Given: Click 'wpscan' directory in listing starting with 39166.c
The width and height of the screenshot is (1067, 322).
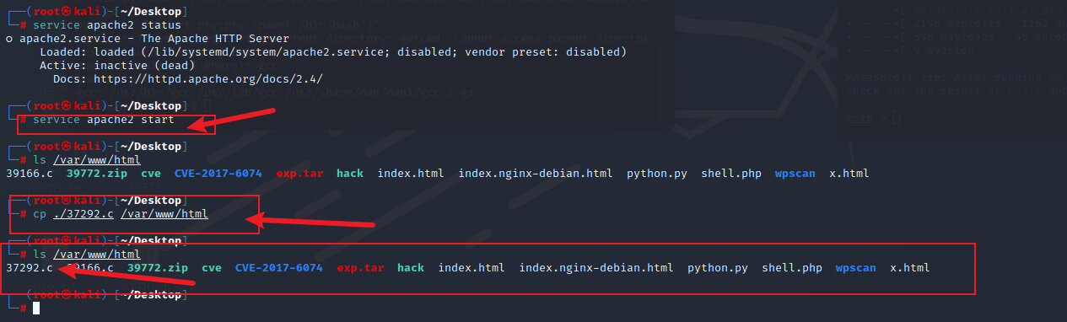Looking at the screenshot, I should [x=795, y=174].
